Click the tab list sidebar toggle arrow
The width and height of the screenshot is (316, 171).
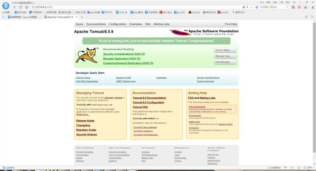click(3, 17)
